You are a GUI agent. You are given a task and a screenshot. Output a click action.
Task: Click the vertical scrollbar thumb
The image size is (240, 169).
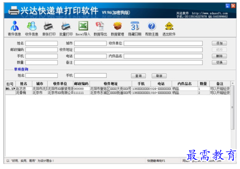(233, 108)
